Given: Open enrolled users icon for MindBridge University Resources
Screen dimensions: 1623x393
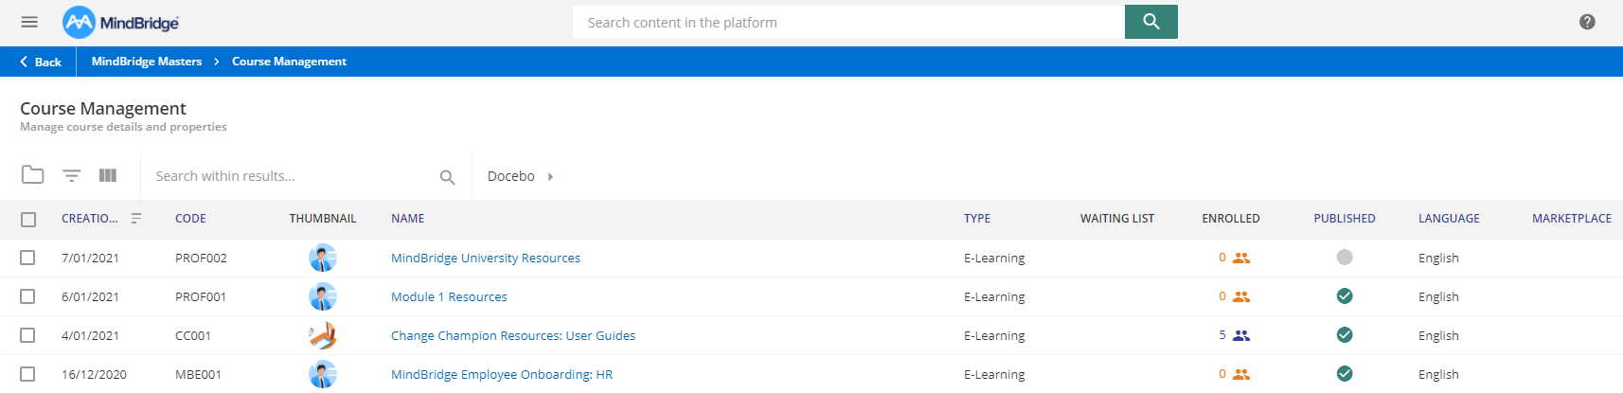Looking at the screenshot, I should click(1241, 258).
